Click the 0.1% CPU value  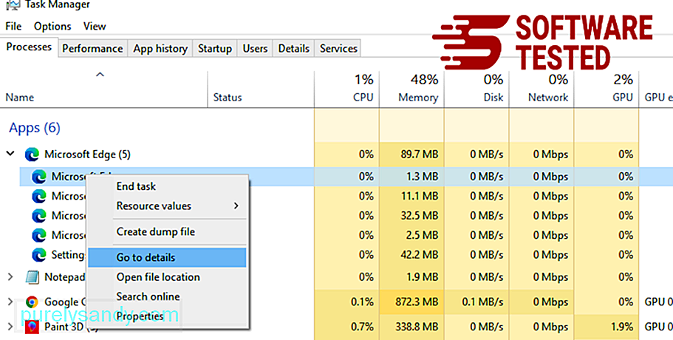click(362, 302)
